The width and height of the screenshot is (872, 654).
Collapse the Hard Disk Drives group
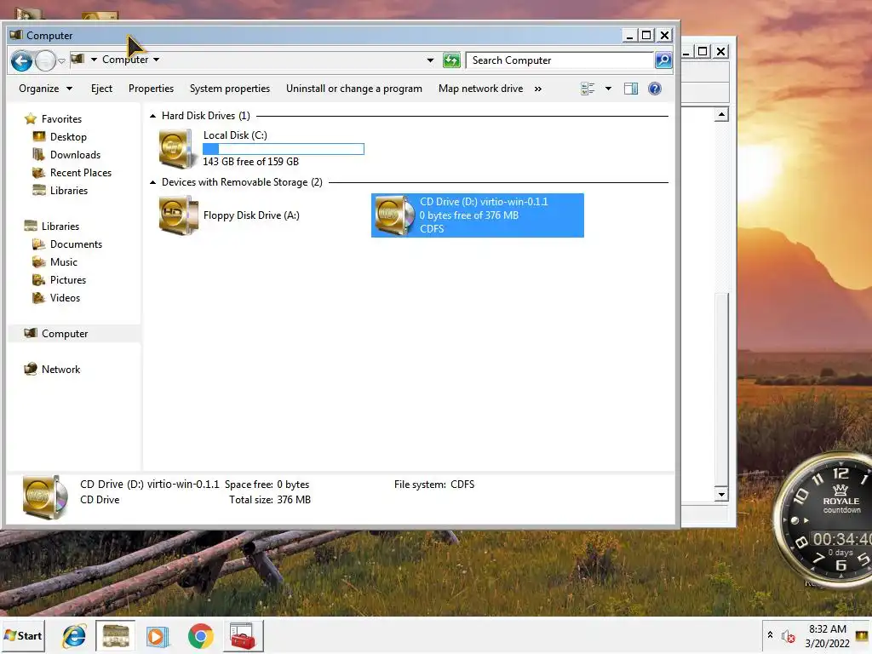coord(153,116)
